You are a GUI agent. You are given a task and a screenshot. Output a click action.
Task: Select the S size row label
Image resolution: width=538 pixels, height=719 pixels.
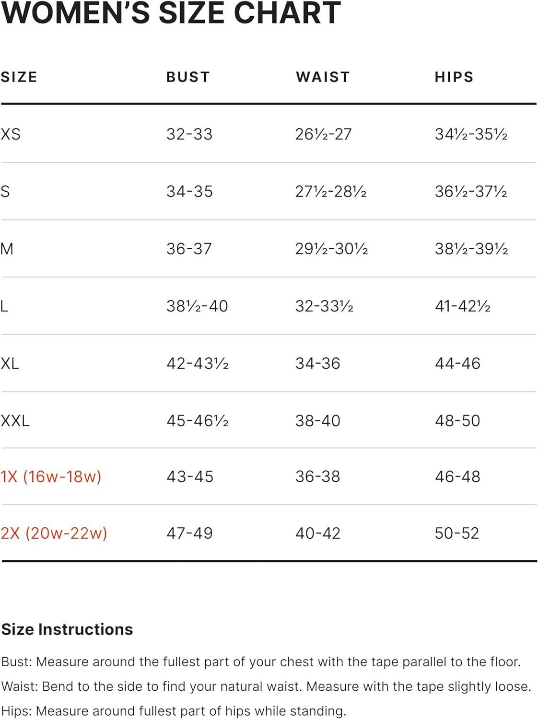click(x=5, y=192)
